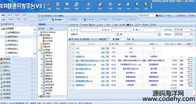Click 查询 binoculars search in file toolbar
The width and height of the screenshot is (196, 104).
click(130, 25)
